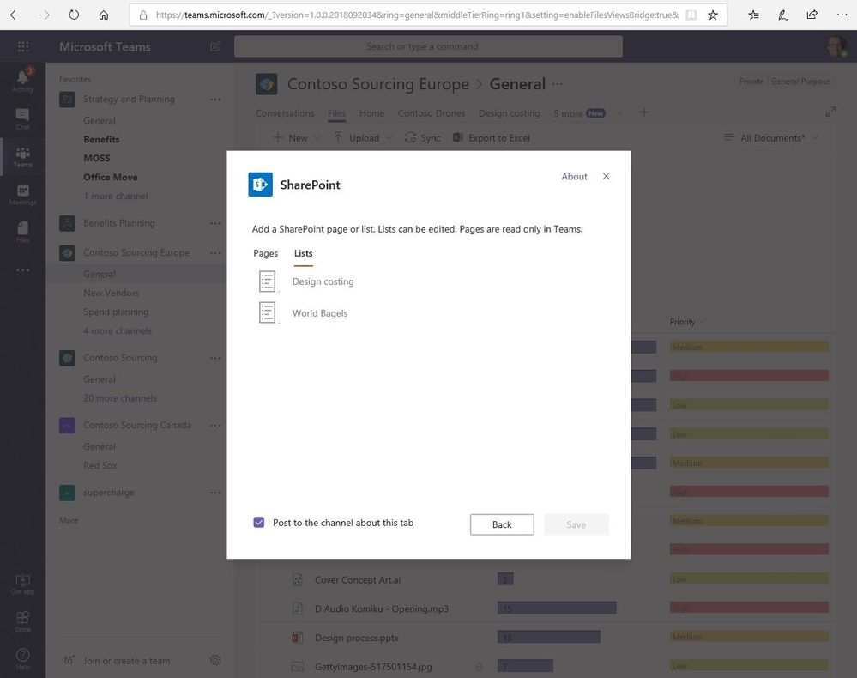Open Contoso Sourcing Europe more options
The height and width of the screenshot is (678, 857).
(x=215, y=252)
